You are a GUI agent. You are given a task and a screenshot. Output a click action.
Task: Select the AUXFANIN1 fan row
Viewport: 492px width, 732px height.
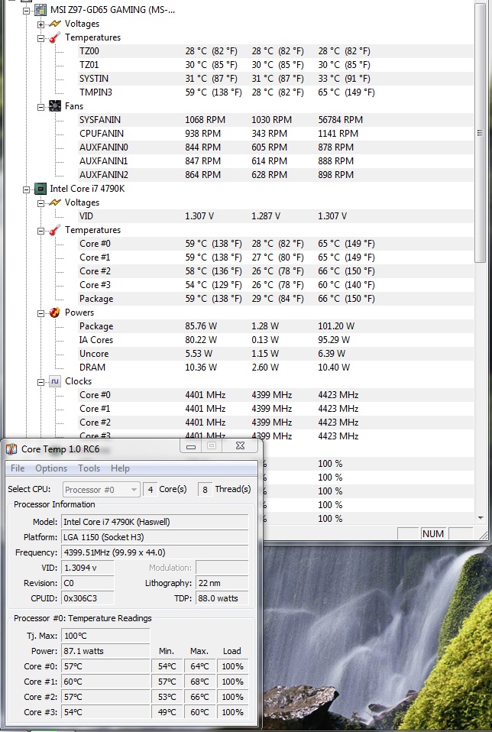tap(275, 161)
